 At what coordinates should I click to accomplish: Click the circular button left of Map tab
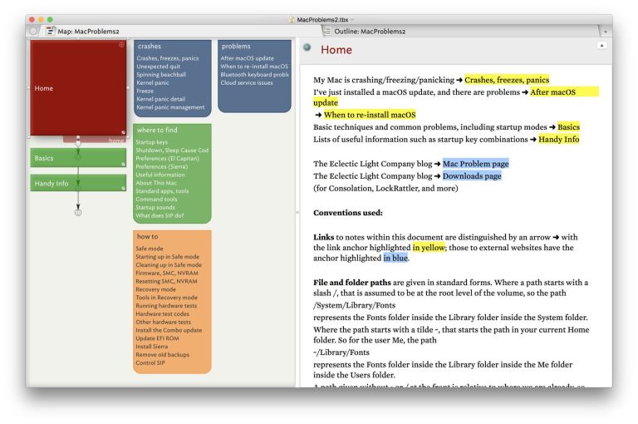[33, 31]
